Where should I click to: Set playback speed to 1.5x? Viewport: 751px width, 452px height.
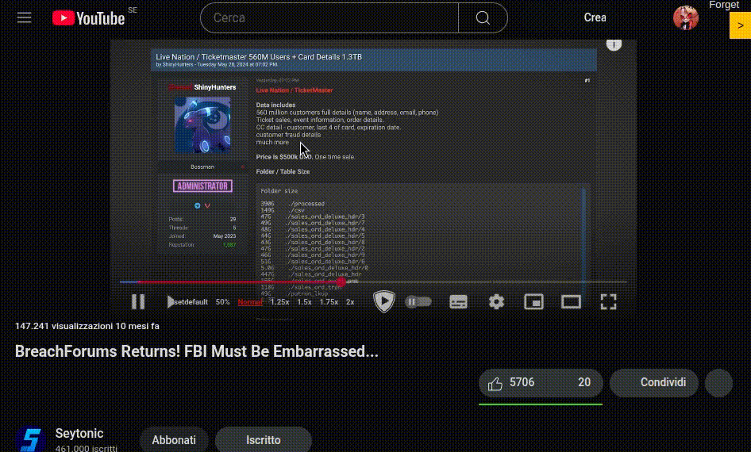[304, 302]
